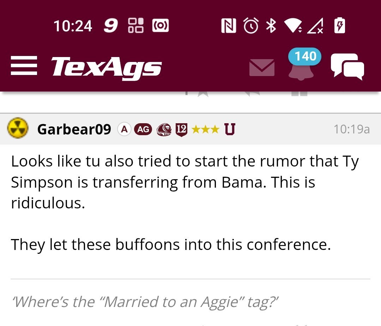The height and width of the screenshot is (326, 381).
Task: Open the notifications bell icon
Action: pyautogui.click(x=301, y=70)
